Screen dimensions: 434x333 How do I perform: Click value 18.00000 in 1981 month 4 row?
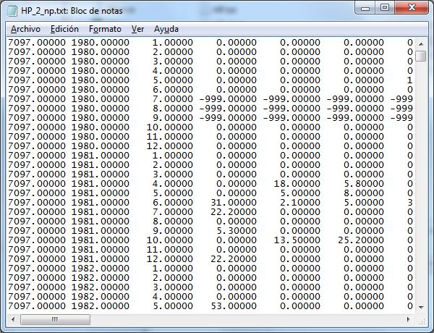point(297,183)
